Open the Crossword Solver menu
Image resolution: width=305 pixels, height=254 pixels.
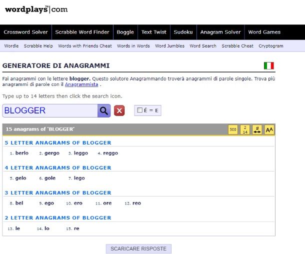point(25,32)
